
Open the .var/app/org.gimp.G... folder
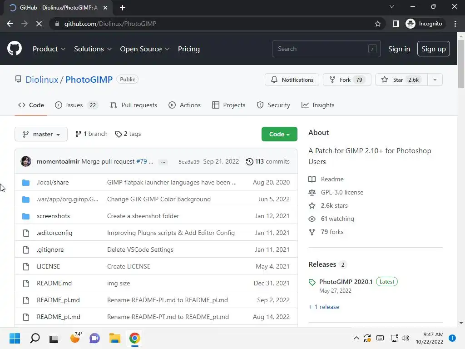pyautogui.click(x=67, y=199)
